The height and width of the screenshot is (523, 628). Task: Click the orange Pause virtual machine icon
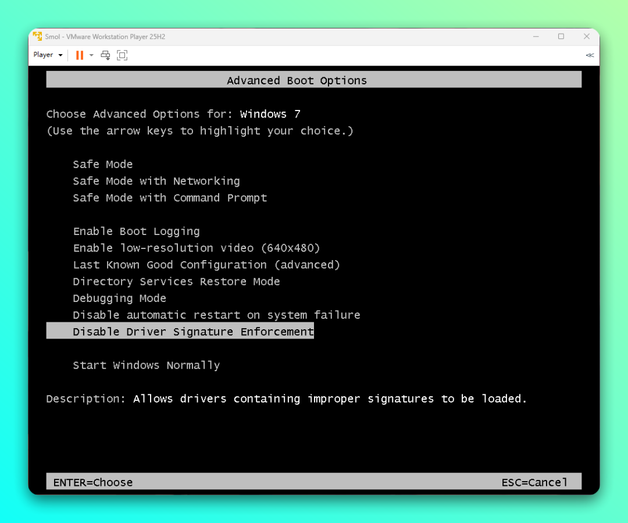(80, 55)
